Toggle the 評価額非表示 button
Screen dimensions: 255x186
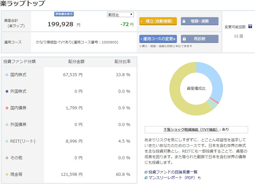(64, 14)
